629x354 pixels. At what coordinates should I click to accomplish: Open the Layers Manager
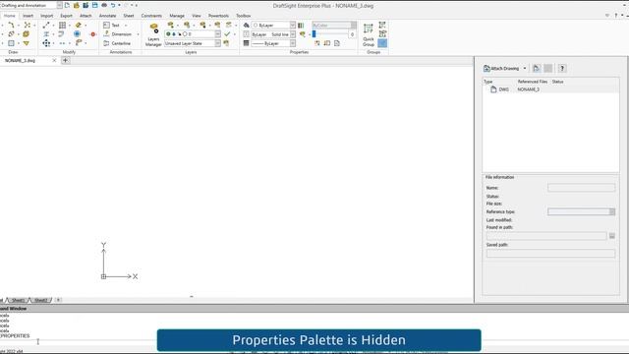click(x=153, y=35)
